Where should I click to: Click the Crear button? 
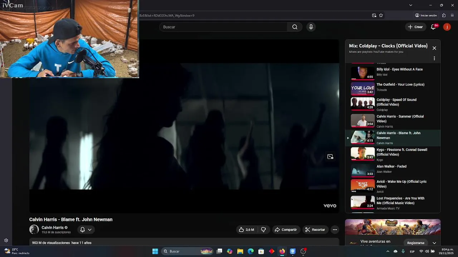[x=415, y=27]
